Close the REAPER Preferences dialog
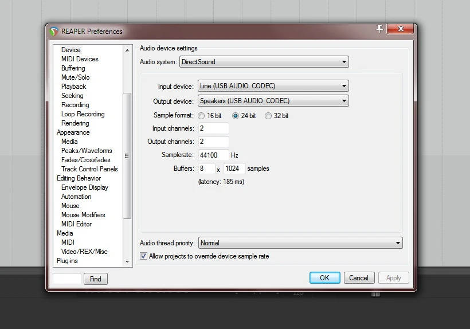 [401, 29]
